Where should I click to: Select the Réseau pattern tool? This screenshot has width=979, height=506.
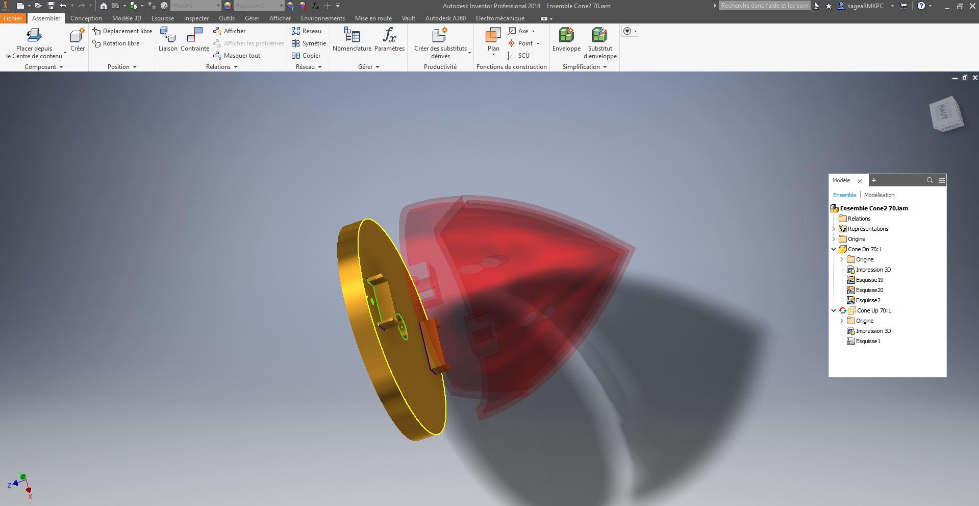click(306, 31)
